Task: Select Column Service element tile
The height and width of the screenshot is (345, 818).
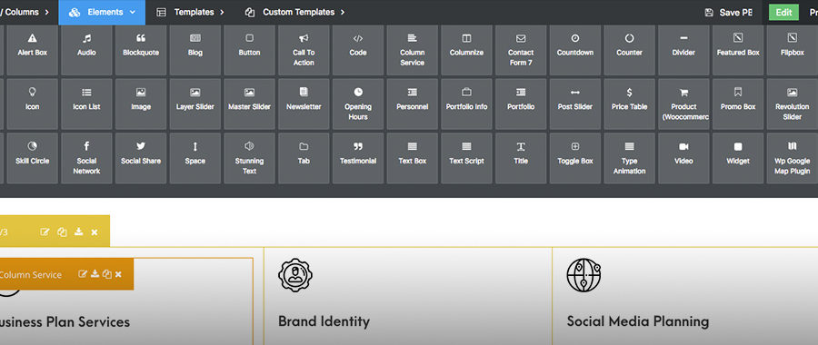Action: point(412,50)
